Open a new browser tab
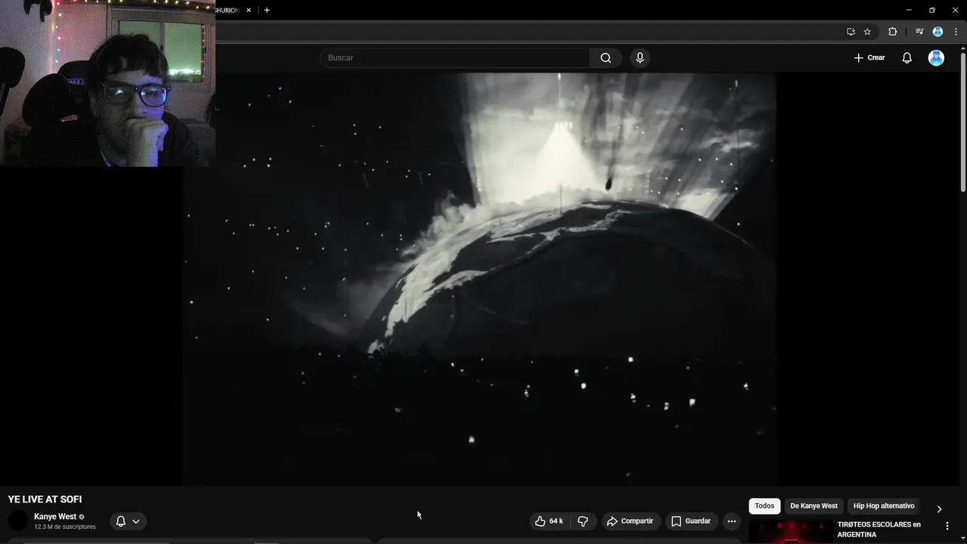967x544 pixels. (267, 11)
